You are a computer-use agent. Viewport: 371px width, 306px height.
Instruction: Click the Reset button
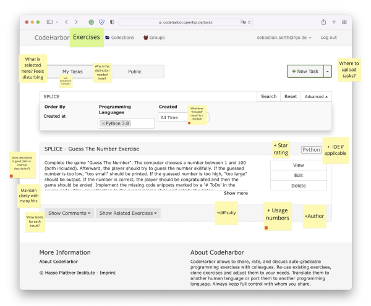291,97
